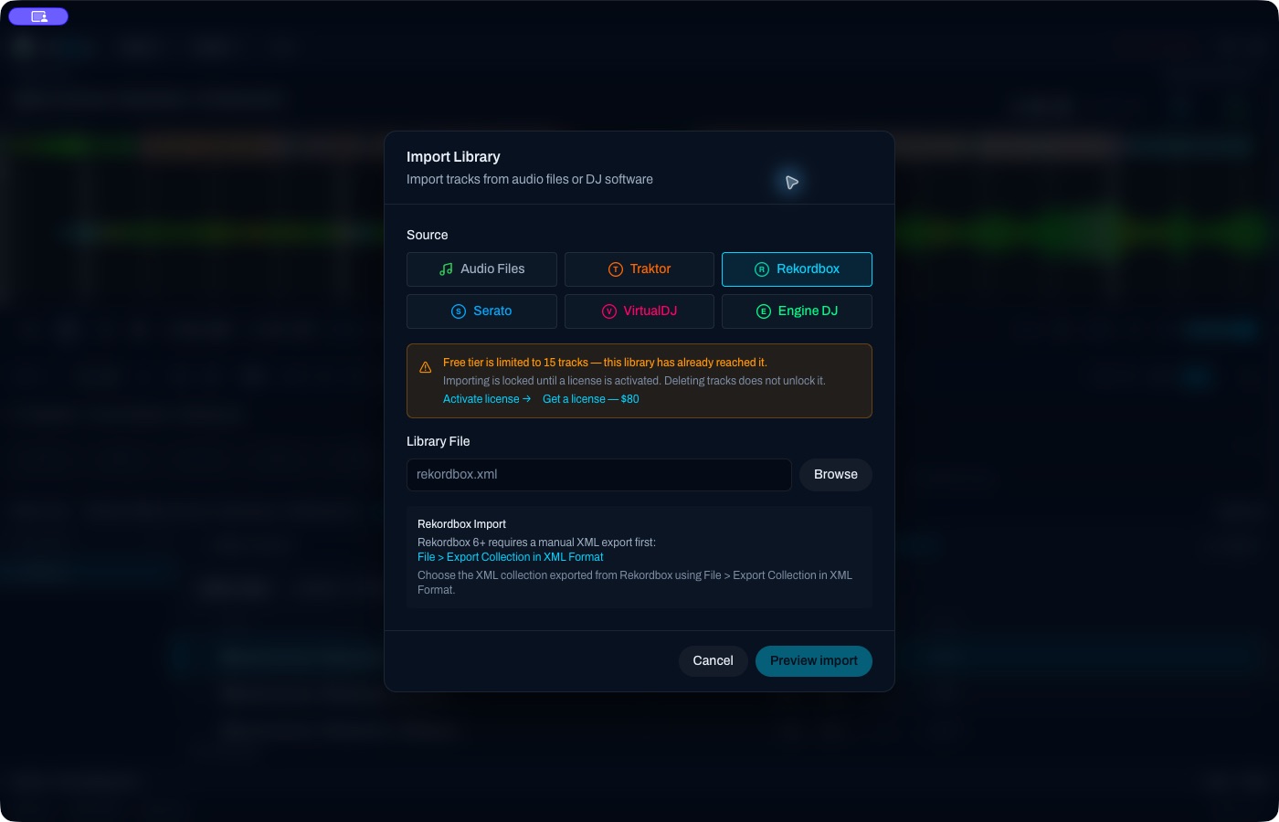Choose the VirtualDJ source option
The width and height of the screenshot is (1279, 822).
(639, 311)
